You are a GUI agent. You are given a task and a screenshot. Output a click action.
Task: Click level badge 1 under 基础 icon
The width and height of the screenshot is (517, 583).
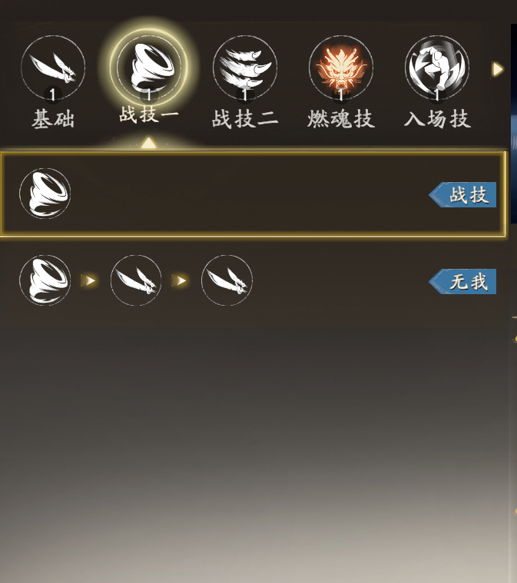[53, 94]
